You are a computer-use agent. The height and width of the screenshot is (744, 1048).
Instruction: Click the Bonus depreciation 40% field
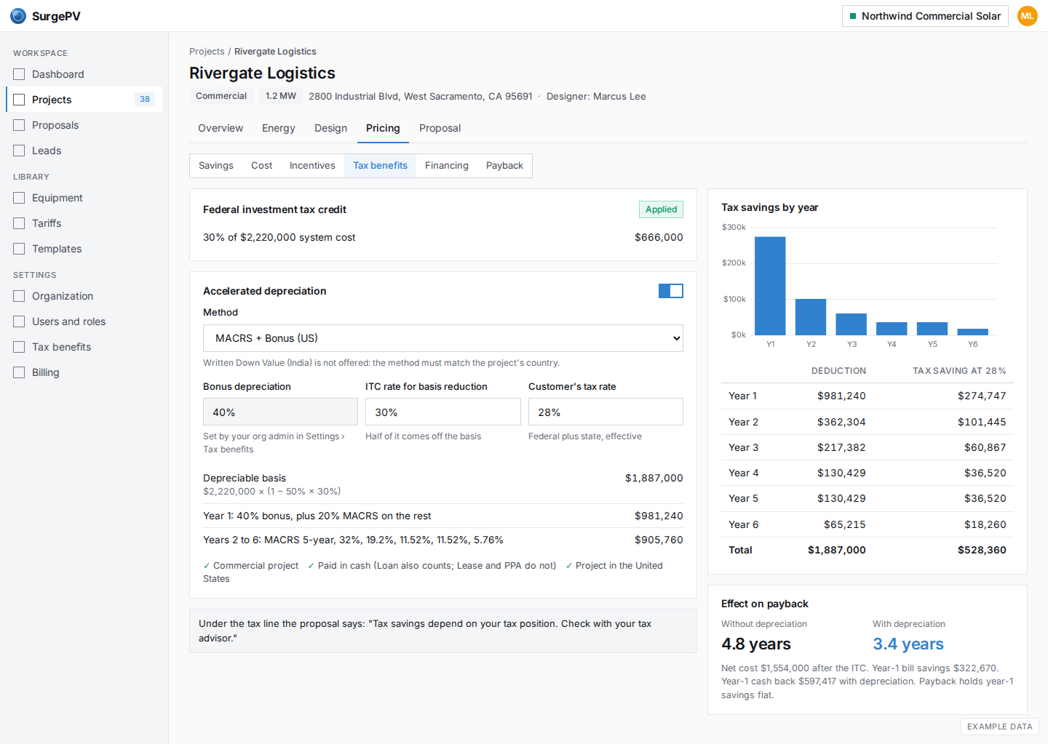pyautogui.click(x=280, y=412)
